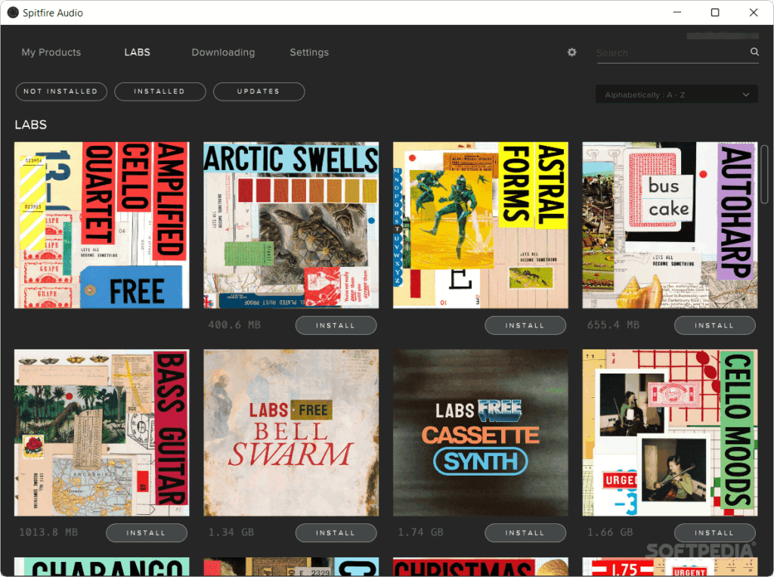Image resolution: width=774 pixels, height=577 pixels.
Task: Install the Arctic Swells library
Action: coord(336,325)
